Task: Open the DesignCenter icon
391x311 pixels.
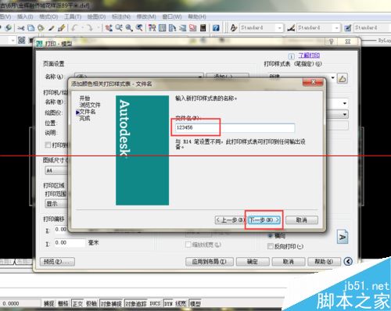Action: 163,28
